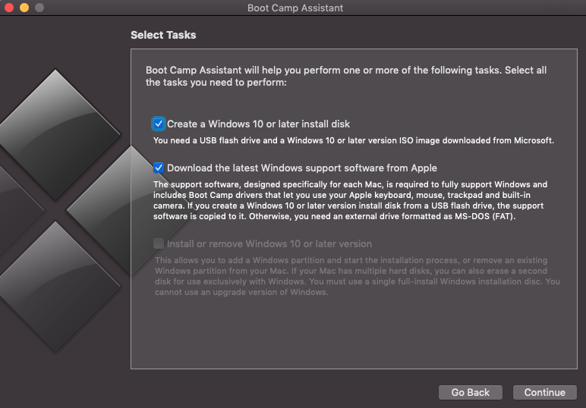Image resolution: width=586 pixels, height=408 pixels.
Task: Click the 'The support software, designed specifically' description
Action: coord(351,200)
